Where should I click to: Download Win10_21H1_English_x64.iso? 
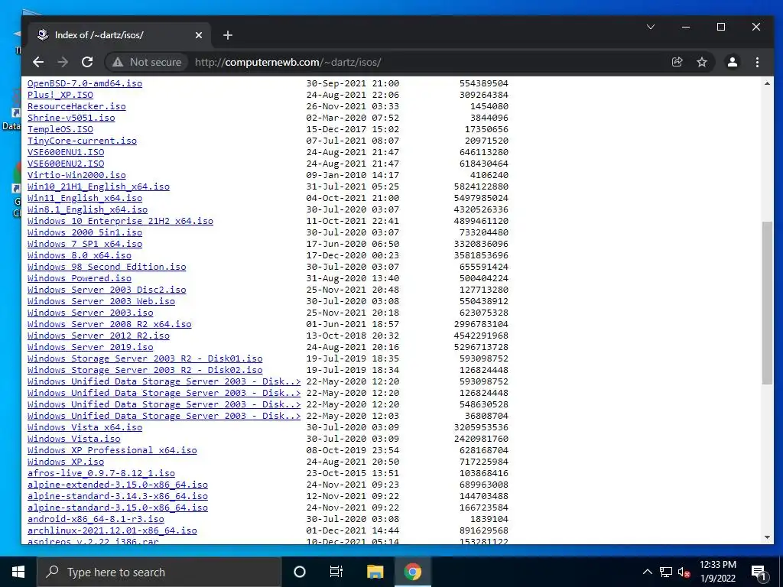pos(99,186)
